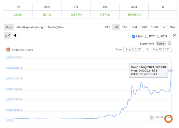Click the CoinGecko watermark logo
Image resolution: width=179 pixels, height=128 pixels.
click(152, 117)
